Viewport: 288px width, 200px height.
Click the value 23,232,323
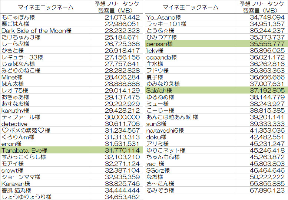pyautogui.click(x=122, y=31)
